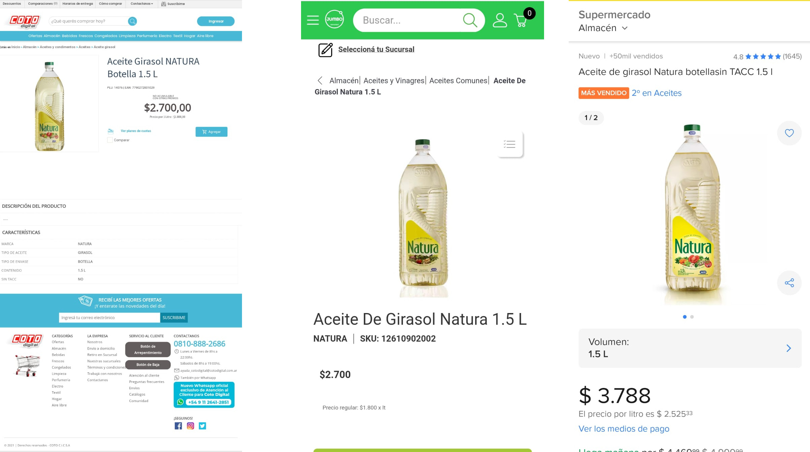This screenshot has width=810, height=452.
Task: Tick the Comparar checkbox
Action: point(110,140)
